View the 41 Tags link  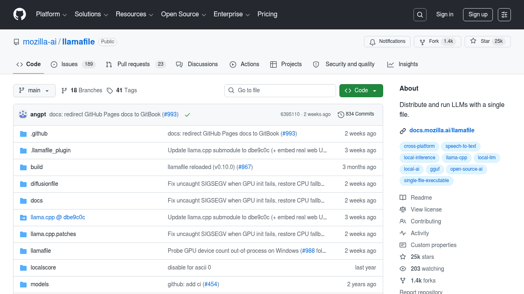(x=122, y=91)
